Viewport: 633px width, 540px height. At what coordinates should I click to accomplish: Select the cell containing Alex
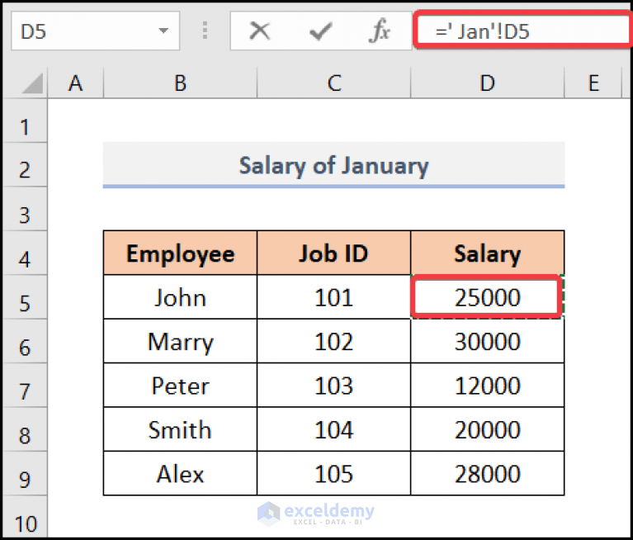pyautogui.click(x=180, y=473)
